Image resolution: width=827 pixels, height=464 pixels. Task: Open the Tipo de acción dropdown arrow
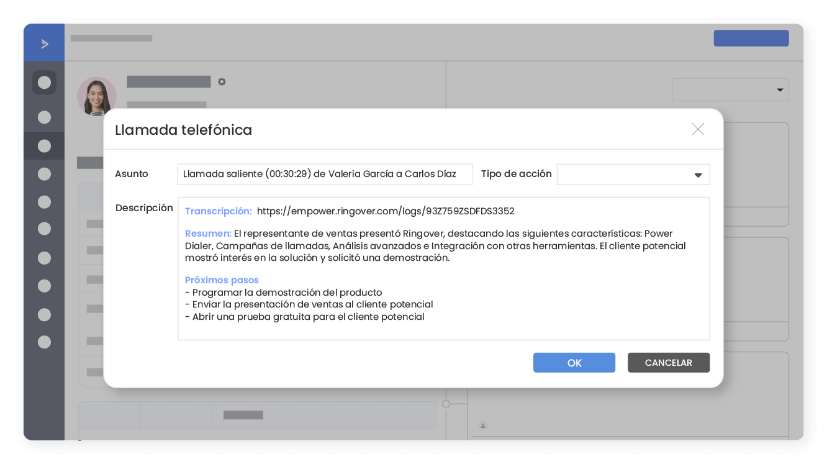(698, 174)
